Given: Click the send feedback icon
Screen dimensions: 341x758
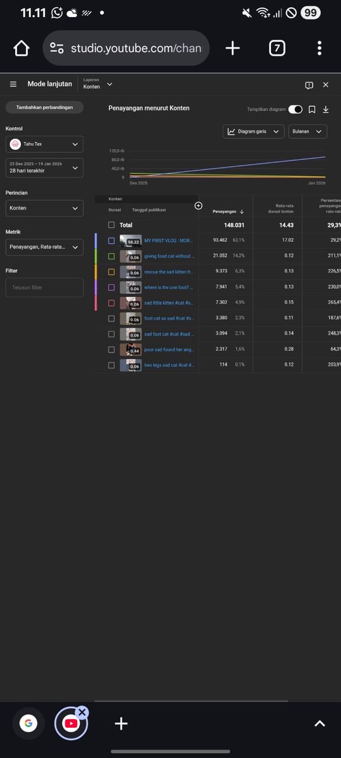Looking at the screenshot, I should point(309,85).
